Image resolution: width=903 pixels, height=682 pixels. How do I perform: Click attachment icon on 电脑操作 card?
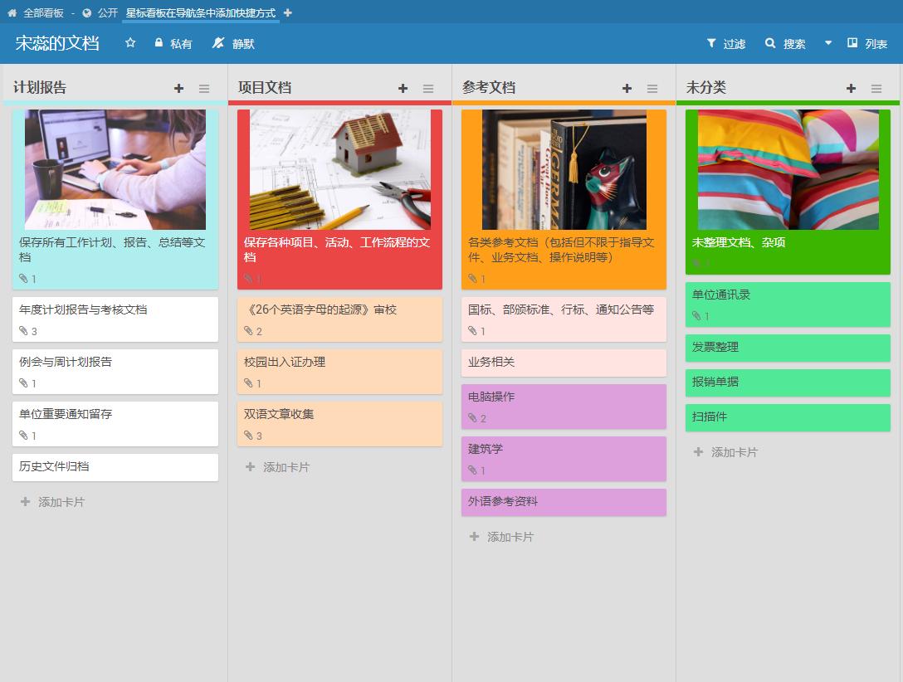tap(472, 418)
